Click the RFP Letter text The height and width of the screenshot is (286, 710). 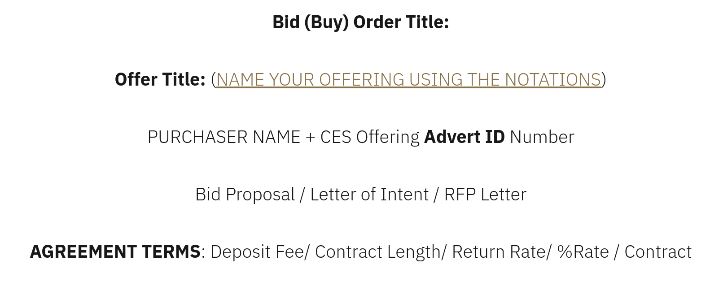pos(485,195)
